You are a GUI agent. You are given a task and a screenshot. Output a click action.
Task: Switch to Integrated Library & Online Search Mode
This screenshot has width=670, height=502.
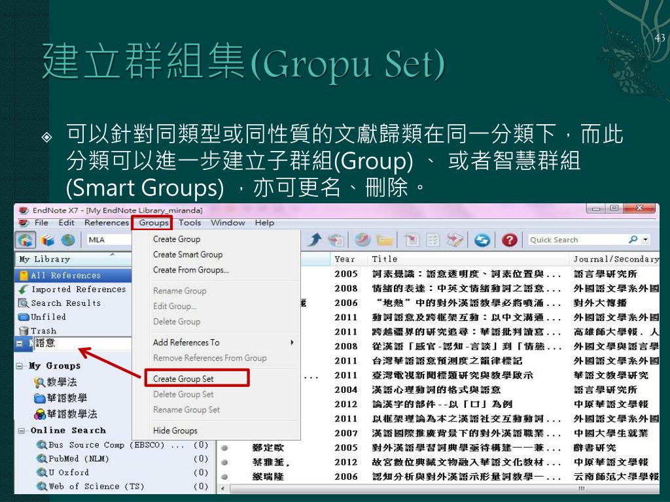(26, 240)
